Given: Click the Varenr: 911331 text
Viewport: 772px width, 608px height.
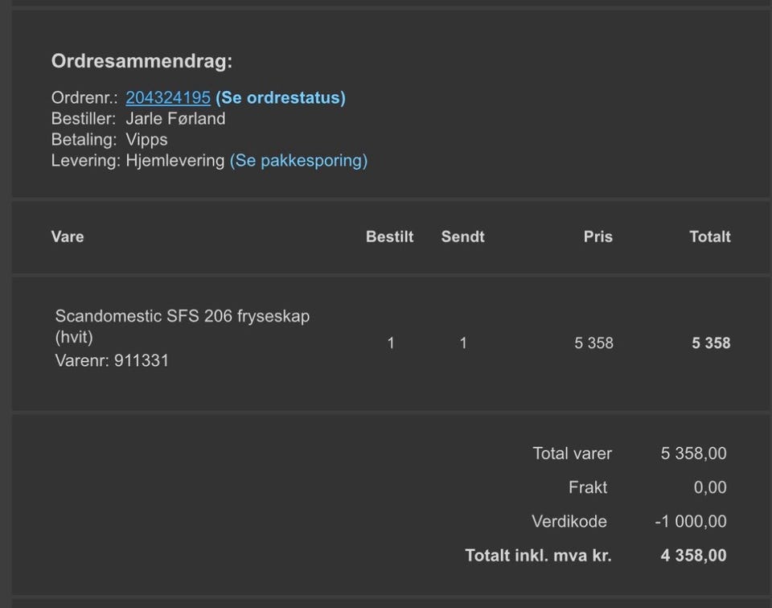Looking at the screenshot, I should click(x=112, y=360).
